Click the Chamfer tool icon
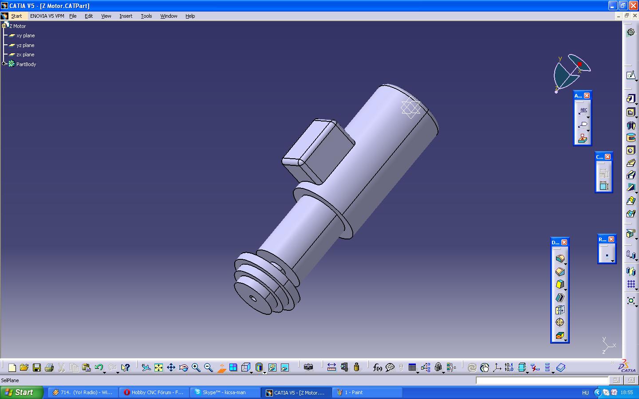The height and width of the screenshot is (399, 639). [560, 272]
